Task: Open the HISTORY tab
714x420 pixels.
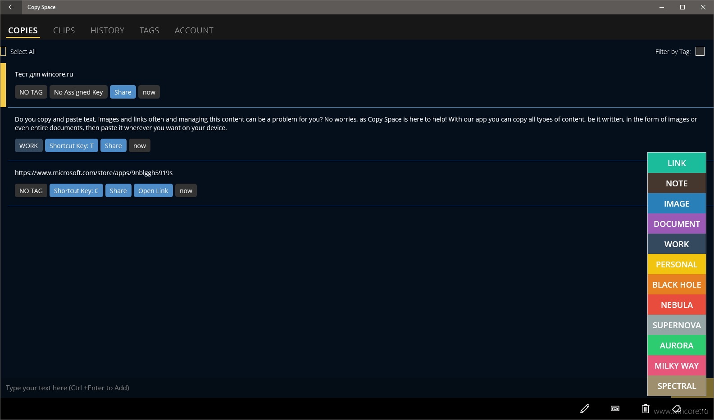Action: pyautogui.click(x=107, y=31)
